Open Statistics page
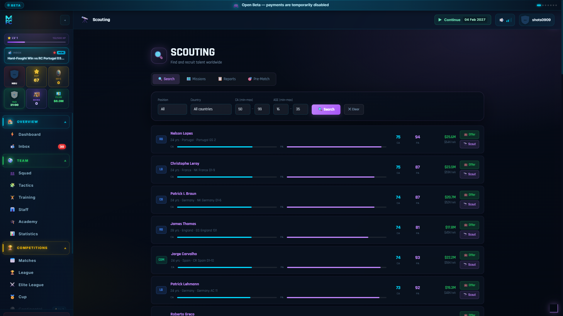Viewport: 563px width, 316px height. 36,234
